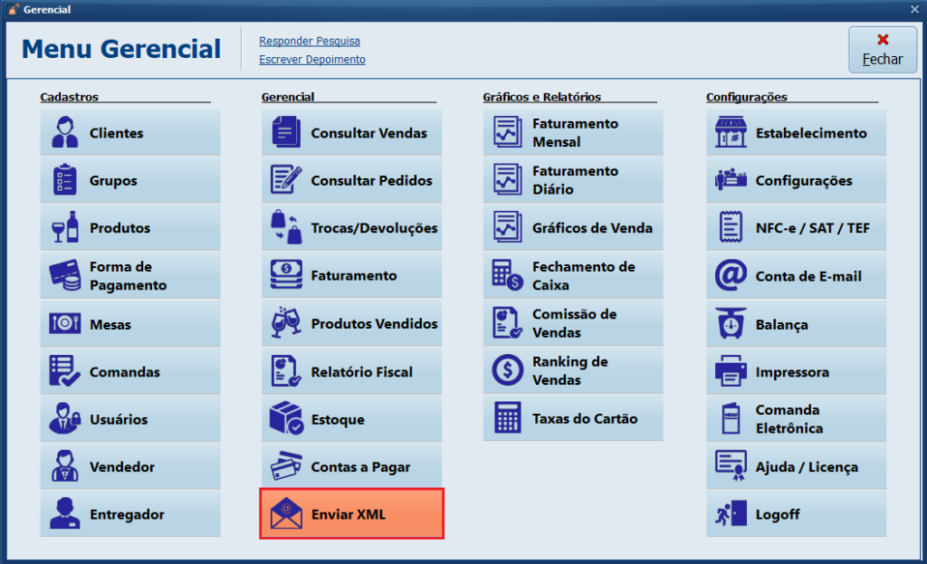
Task: Select the Estoque box icon
Action: (286, 419)
